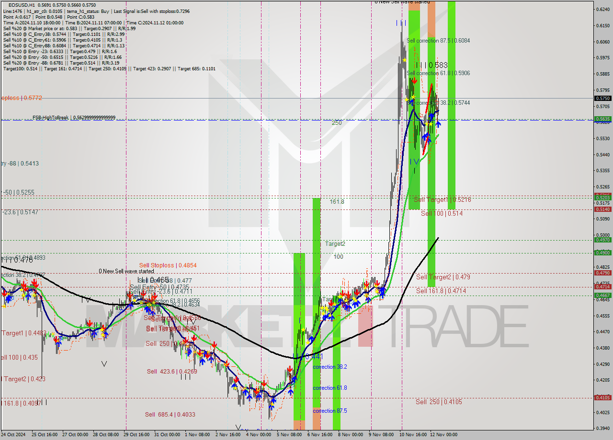Select 'Sell correction 87.5 | 0.6084' label
The width and height of the screenshot is (613, 440).
[438, 41]
